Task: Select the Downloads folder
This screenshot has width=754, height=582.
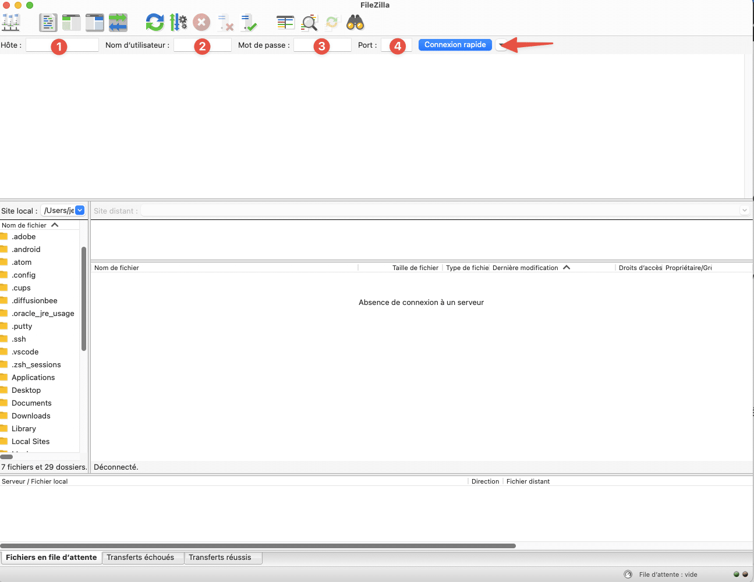Action: pyautogui.click(x=31, y=416)
